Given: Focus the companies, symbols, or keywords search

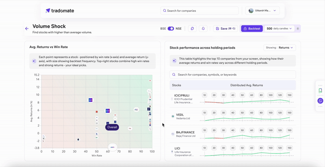Looking at the screenshot, I should click(x=232, y=75).
